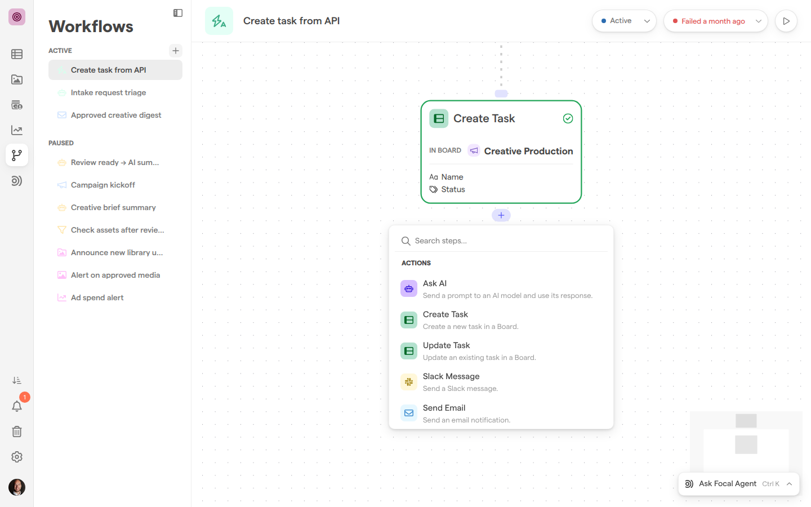Open Announce new library workflow
Viewport: 811px width, 507px height.
115,252
